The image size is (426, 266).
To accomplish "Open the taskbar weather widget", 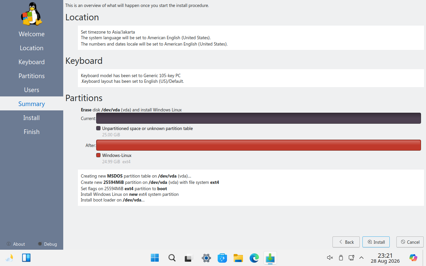I will tap(9, 258).
